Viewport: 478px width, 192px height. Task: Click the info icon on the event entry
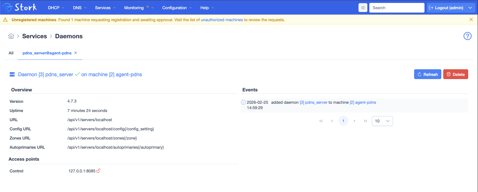click(x=243, y=102)
